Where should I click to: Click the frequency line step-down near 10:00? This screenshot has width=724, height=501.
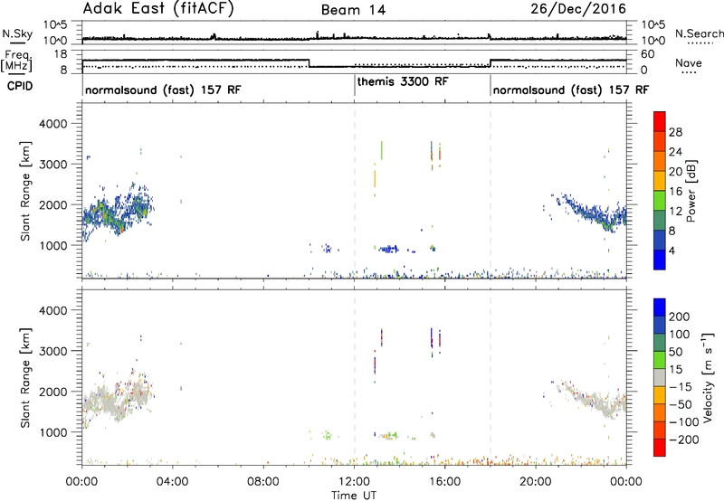309,63
